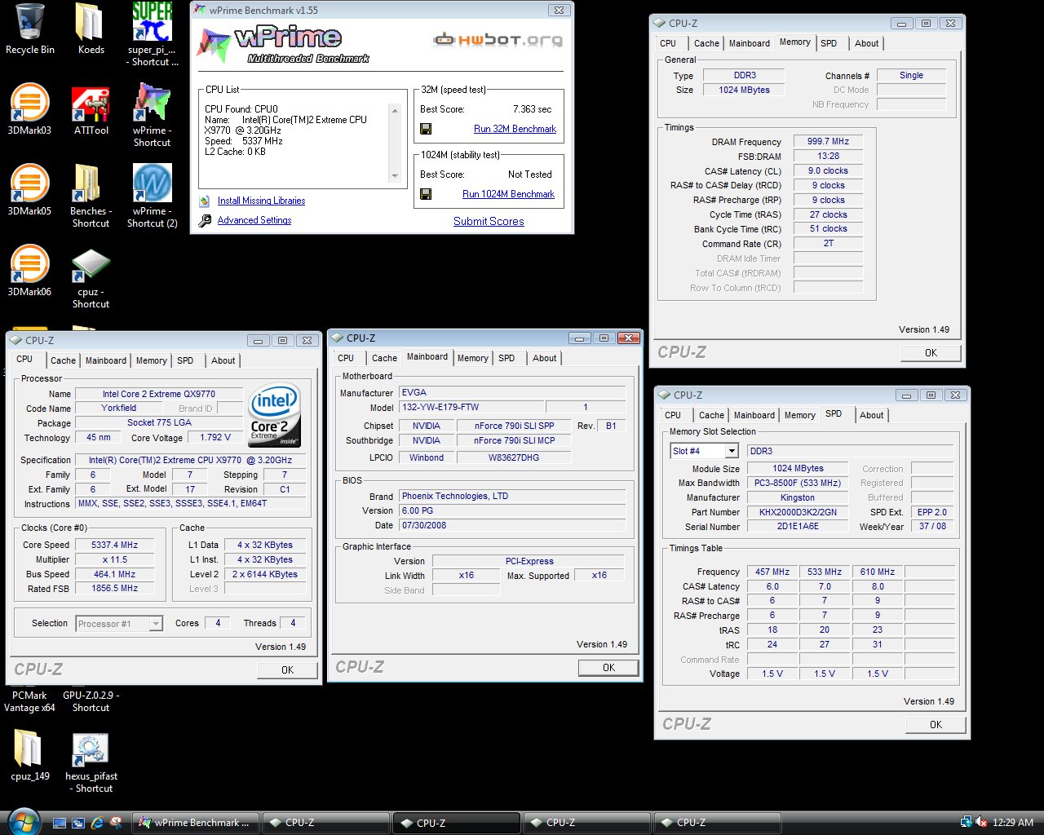Open the GPU-Z.0.2.9 shortcut icon
Image resolution: width=1044 pixels, height=835 pixels.
pyautogui.click(x=91, y=701)
